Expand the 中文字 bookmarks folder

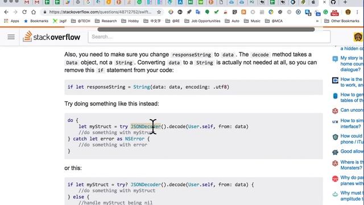pos(152,21)
